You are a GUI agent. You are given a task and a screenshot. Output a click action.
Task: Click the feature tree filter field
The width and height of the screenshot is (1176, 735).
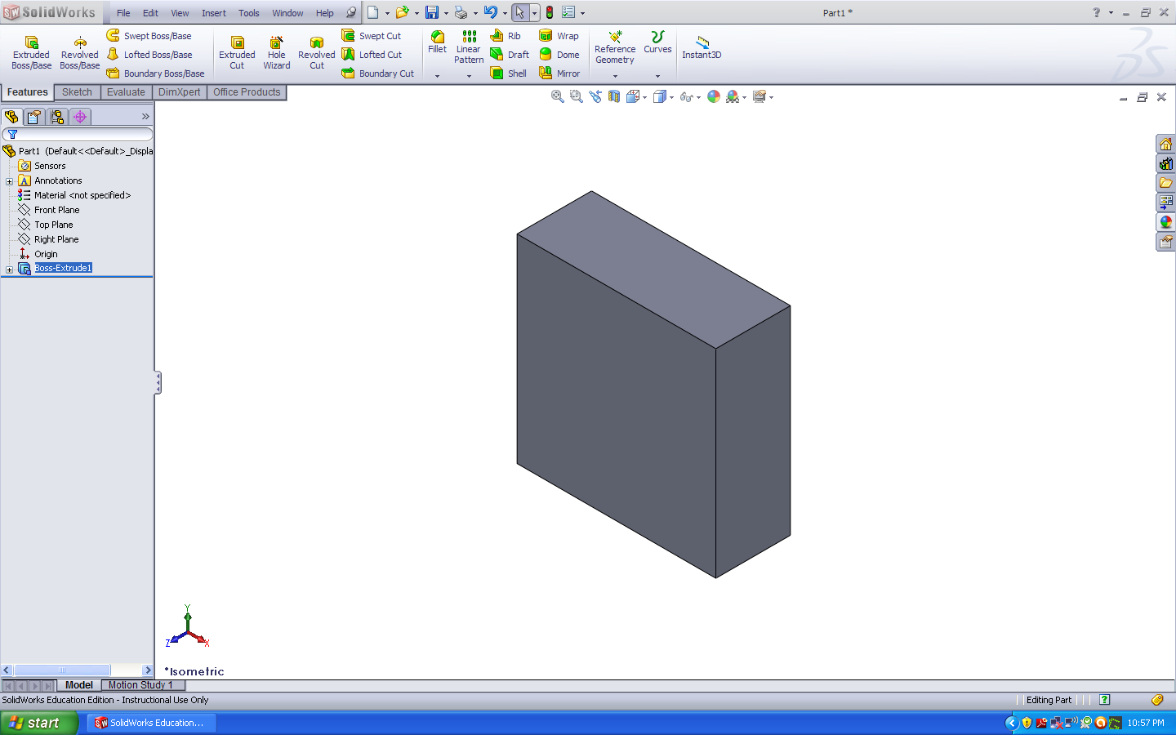click(x=82, y=134)
